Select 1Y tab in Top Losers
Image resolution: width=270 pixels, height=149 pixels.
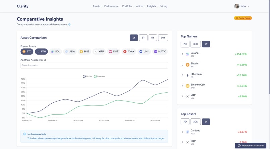tap(206, 122)
